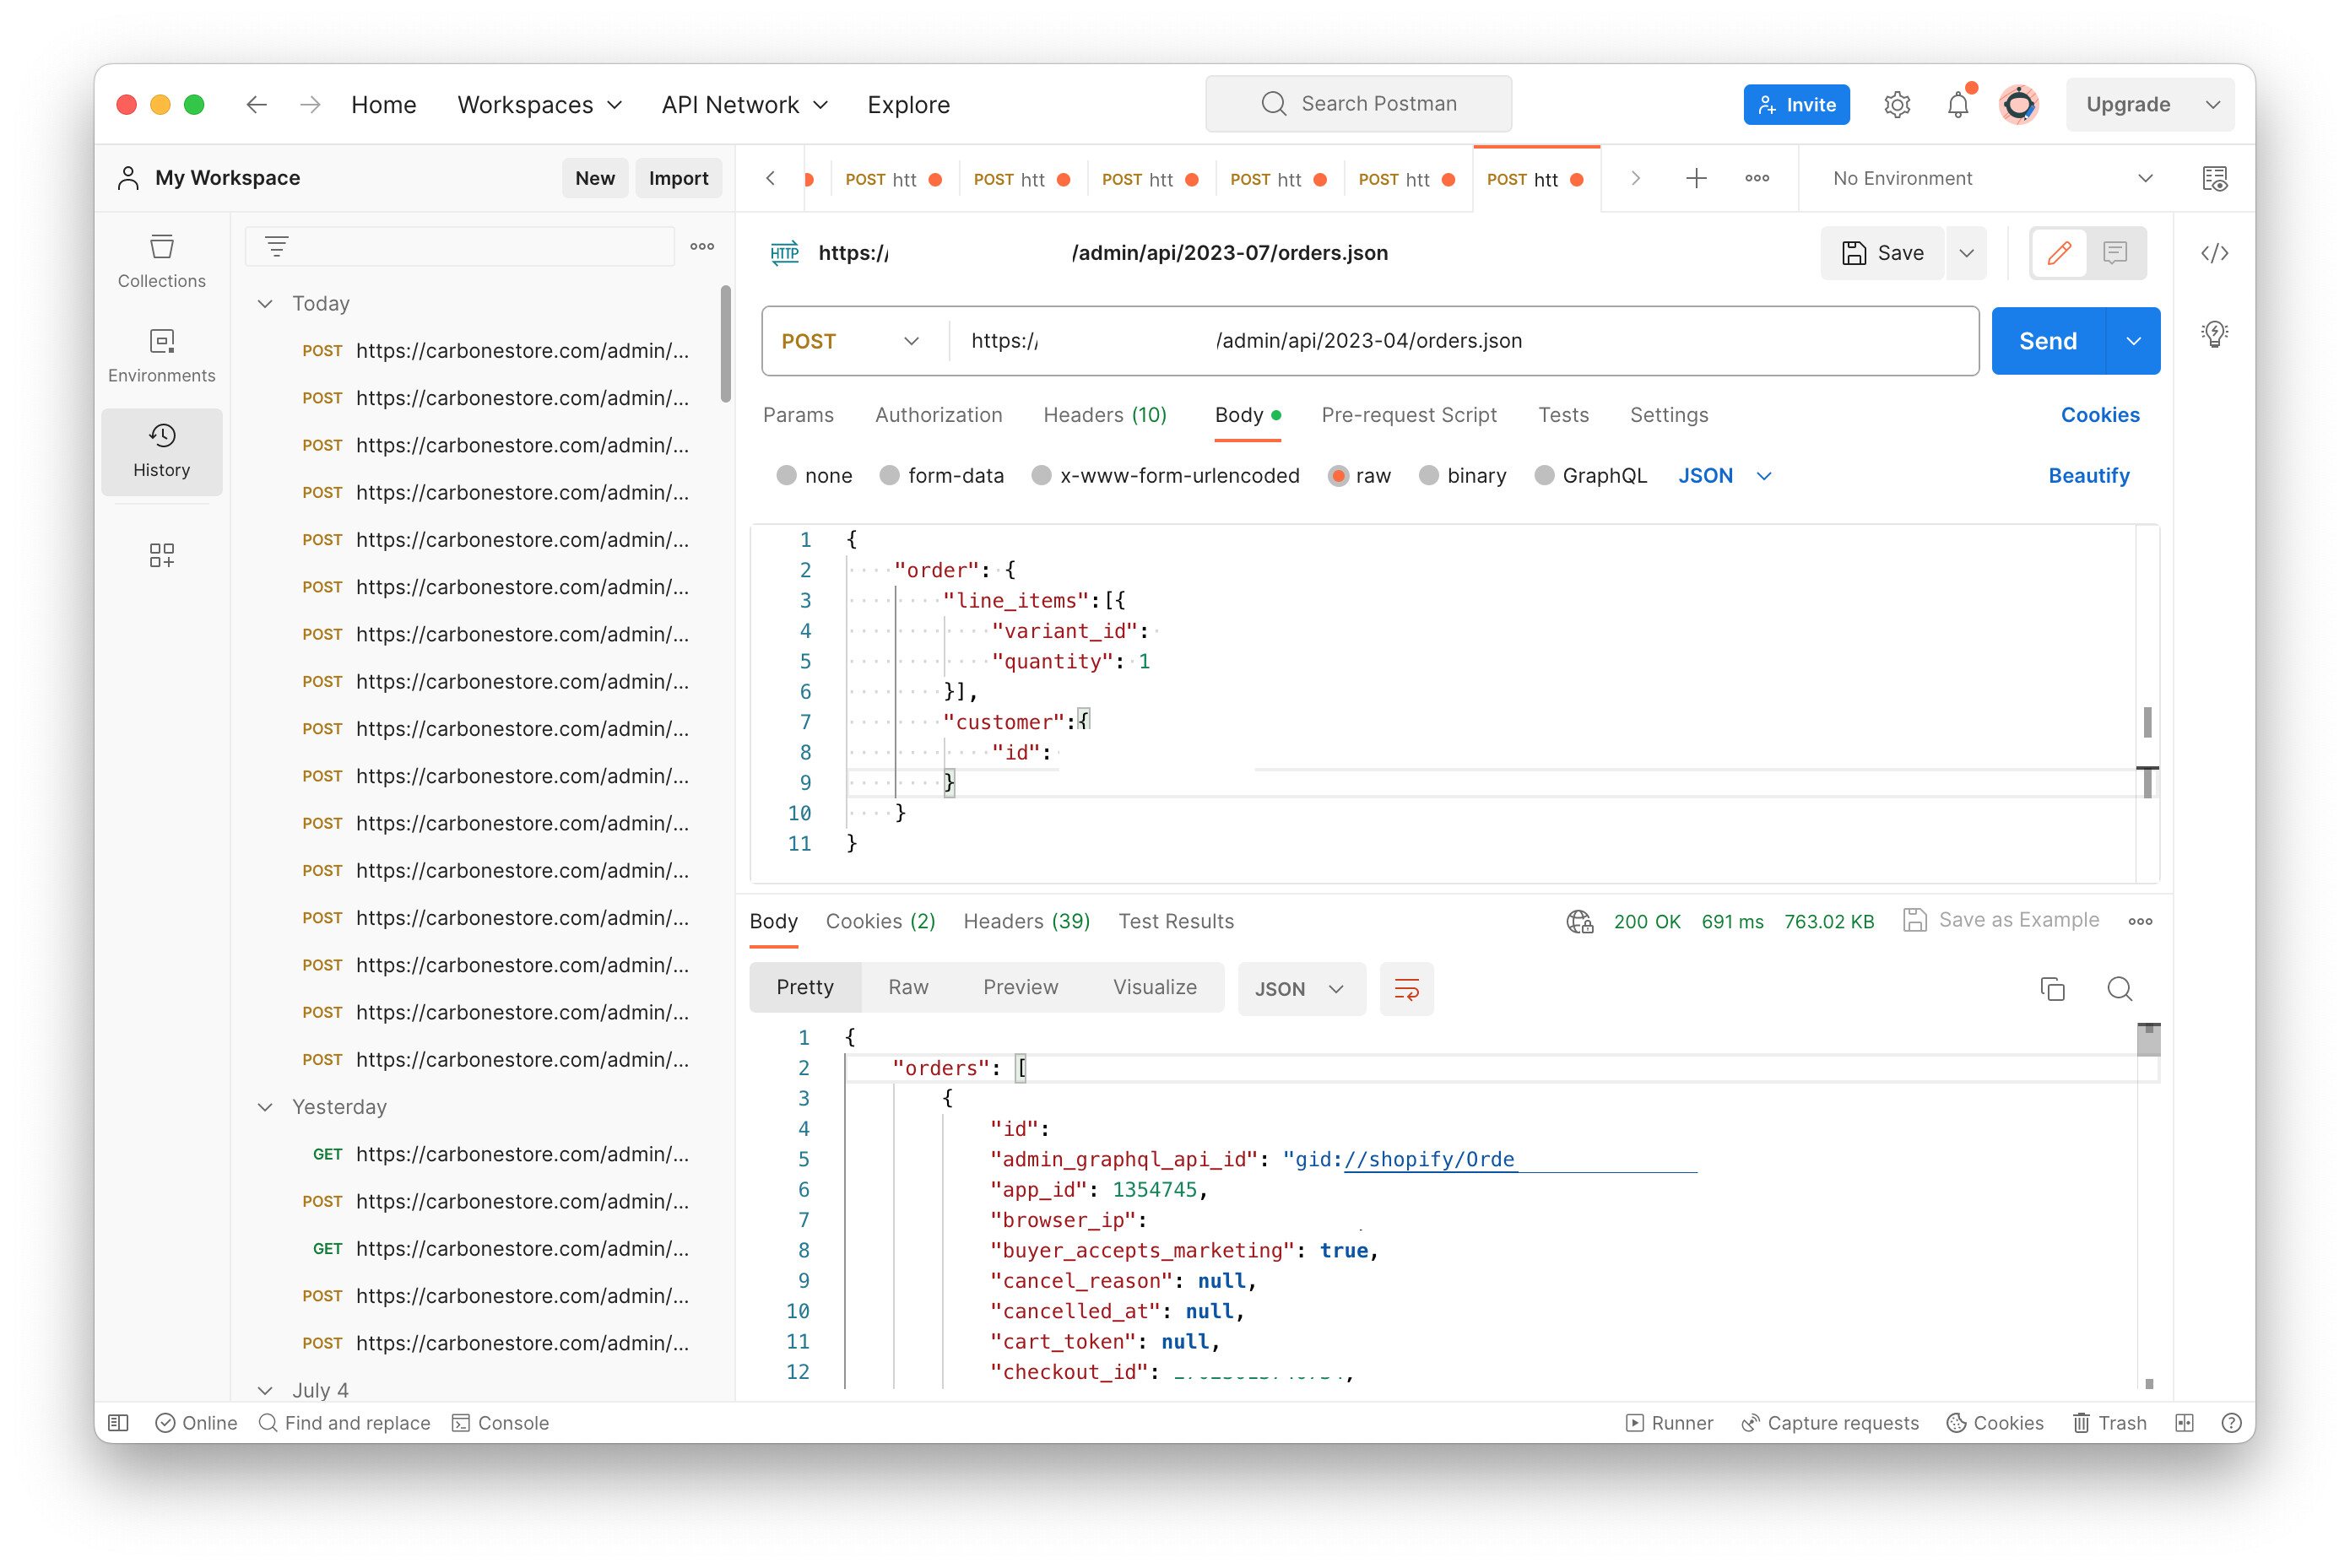Collapse the Today history group
Viewport: 2350px width, 1568px height.
tap(265, 304)
